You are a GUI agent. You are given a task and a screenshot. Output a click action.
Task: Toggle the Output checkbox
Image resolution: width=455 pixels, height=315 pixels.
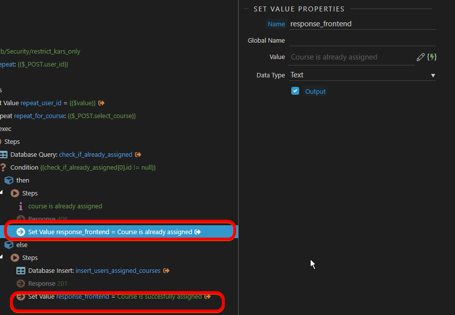(295, 91)
